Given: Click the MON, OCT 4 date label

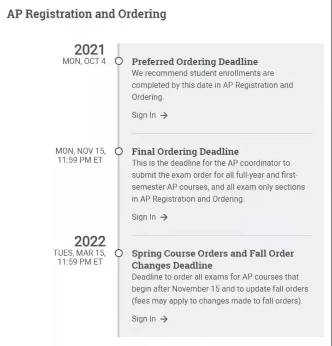Looking at the screenshot, I should coord(84,61).
